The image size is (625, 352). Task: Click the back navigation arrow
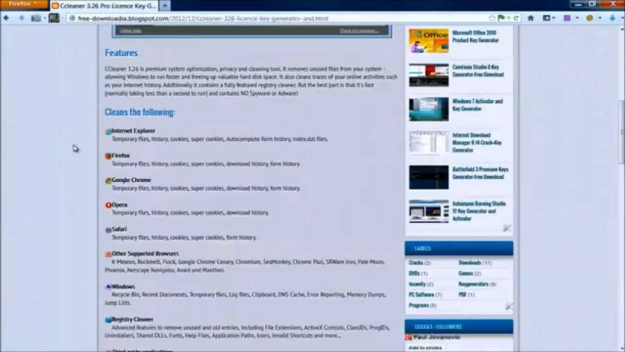(x=6, y=18)
